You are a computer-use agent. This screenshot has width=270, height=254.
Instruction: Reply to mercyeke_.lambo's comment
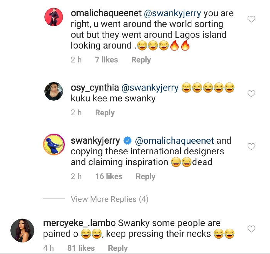(118, 248)
